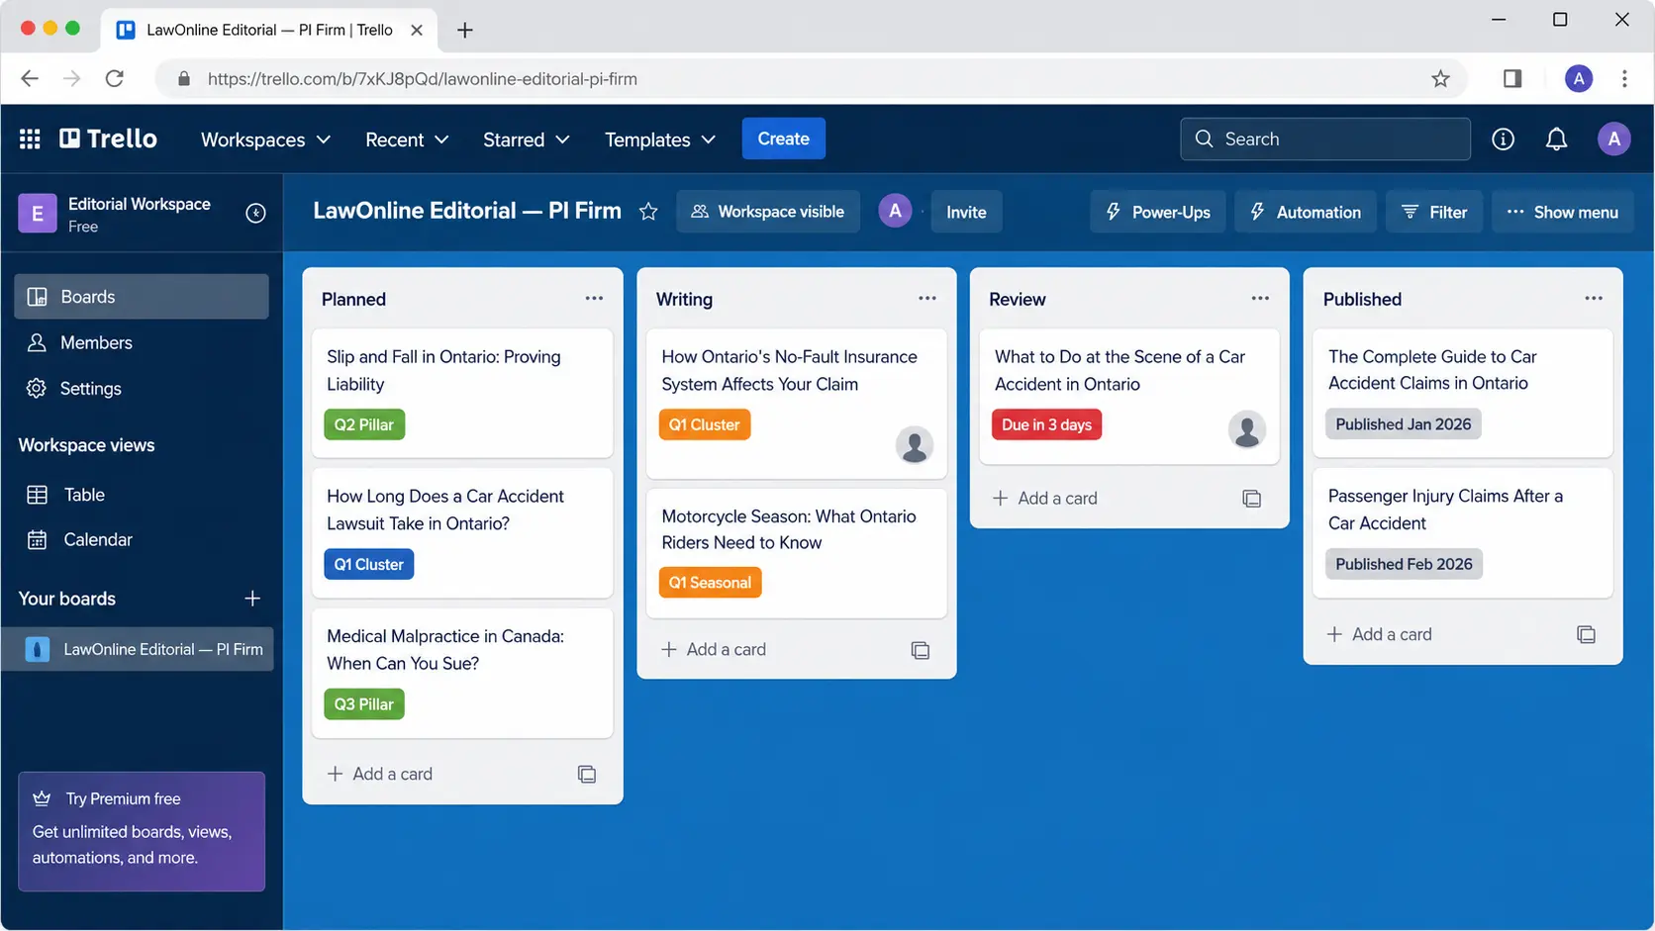Open the Planned list actions menu
Screen dimensions: 1655x931
pyautogui.click(x=594, y=299)
